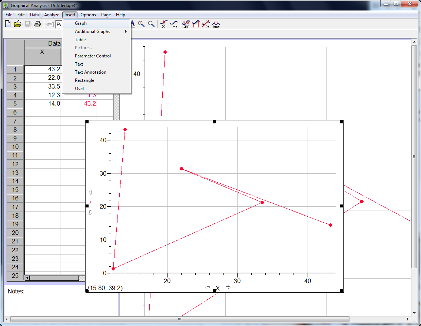421x326 pixels.
Task: Choose Parameter Control from Insert menu
Action: [97, 56]
